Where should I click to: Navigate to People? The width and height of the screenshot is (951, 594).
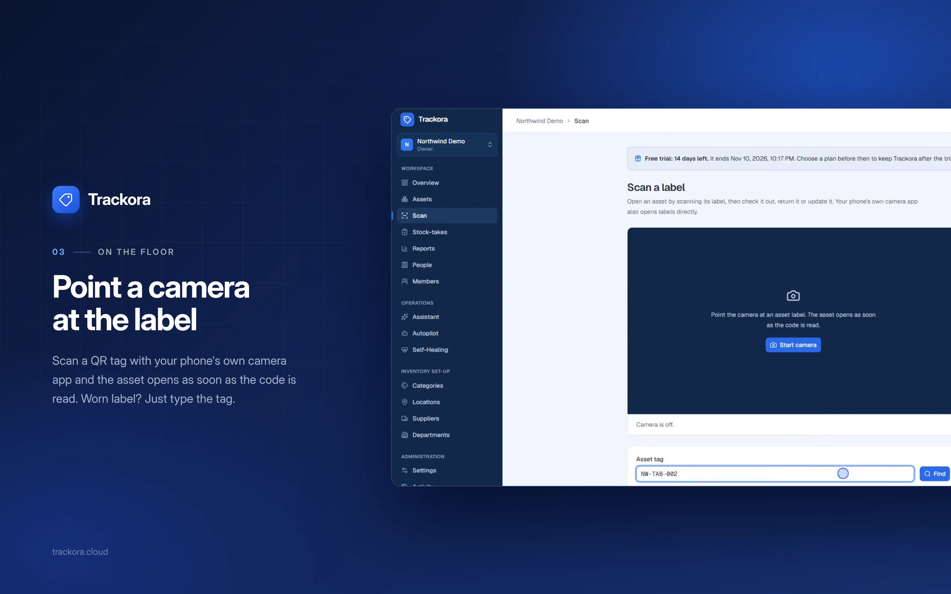click(447, 265)
